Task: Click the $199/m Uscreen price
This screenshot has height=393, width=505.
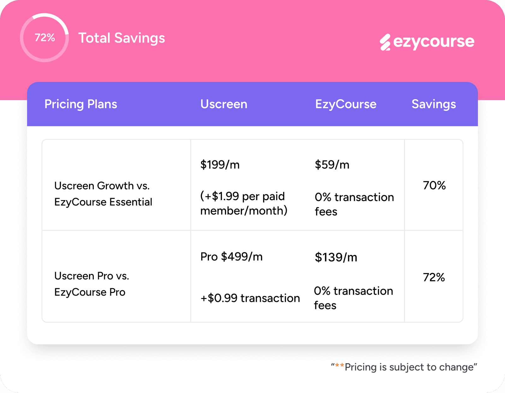Action: click(x=220, y=165)
